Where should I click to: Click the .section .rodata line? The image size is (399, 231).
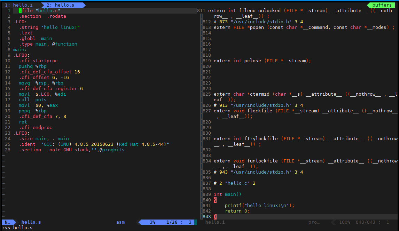pyautogui.click(x=42, y=16)
